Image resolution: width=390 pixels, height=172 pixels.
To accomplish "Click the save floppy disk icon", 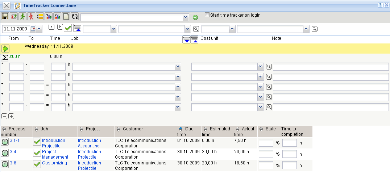I will click(5, 17).
